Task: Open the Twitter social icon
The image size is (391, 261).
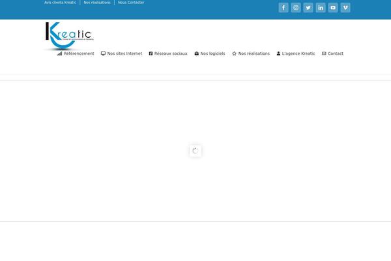Action: tap(308, 7)
